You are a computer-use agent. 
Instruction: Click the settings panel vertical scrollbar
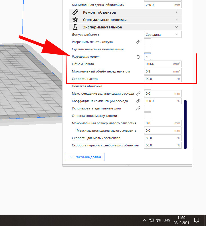coord(185,125)
